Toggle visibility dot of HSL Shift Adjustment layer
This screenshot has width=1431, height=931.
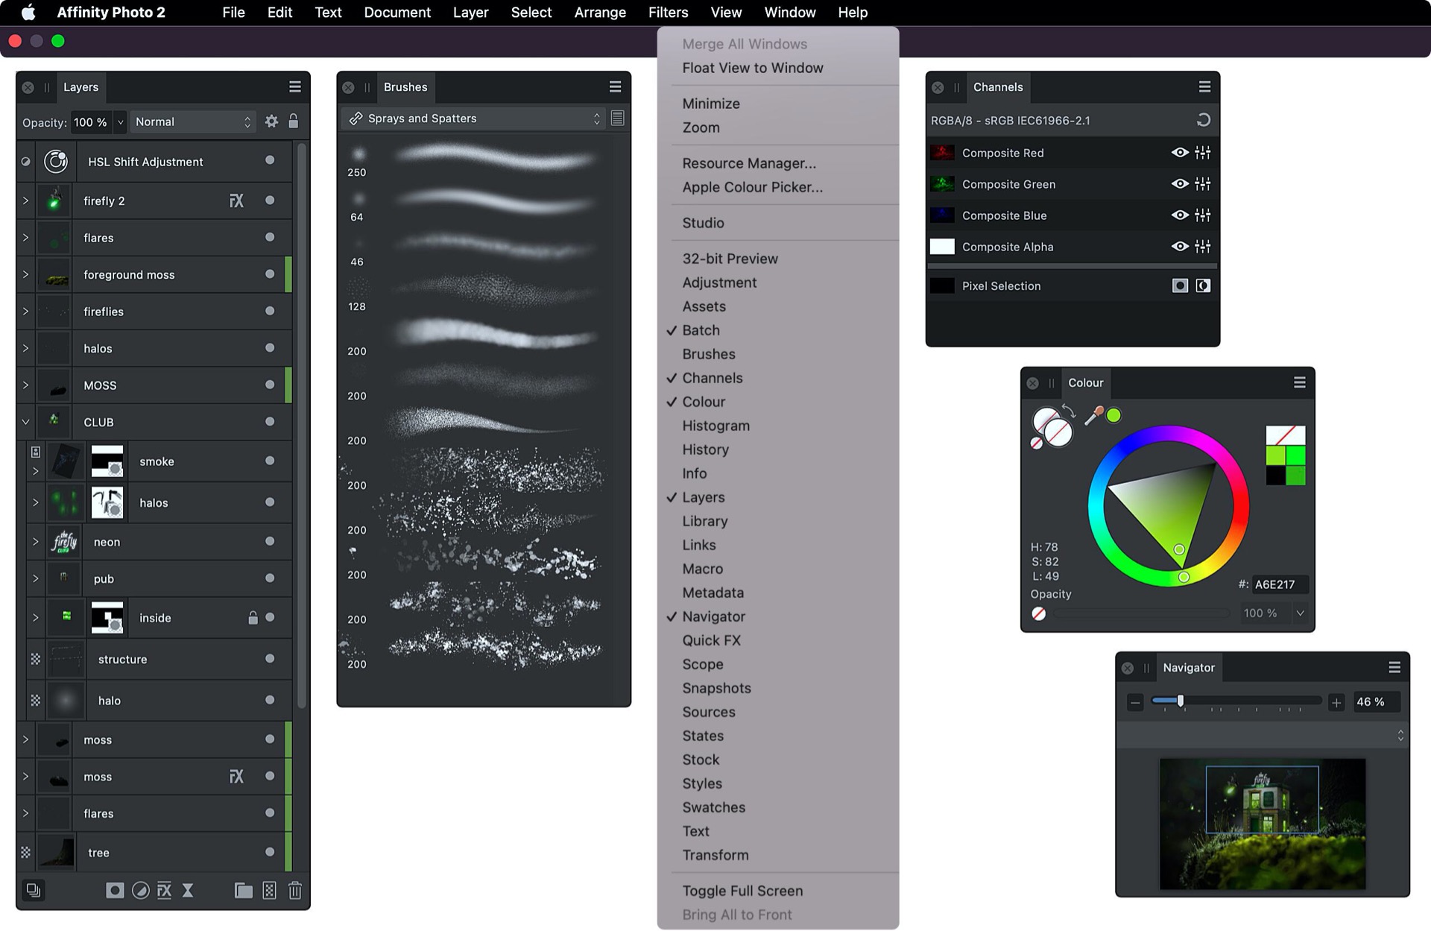coord(270,160)
